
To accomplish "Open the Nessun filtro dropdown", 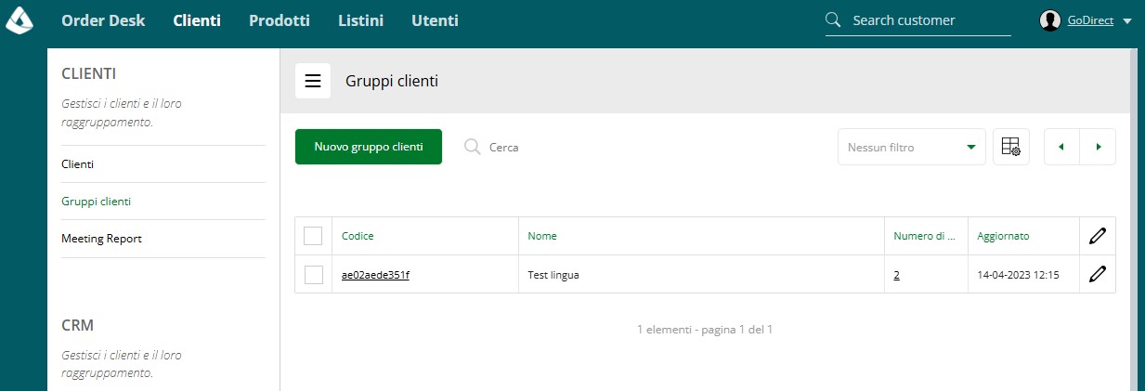I will [911, 147].
